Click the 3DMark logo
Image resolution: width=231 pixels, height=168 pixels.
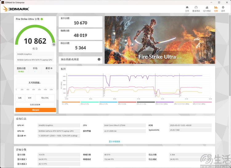16,9
